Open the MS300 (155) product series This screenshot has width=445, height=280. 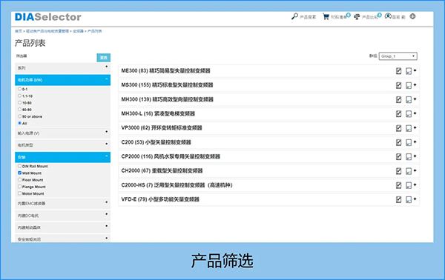pos(167,85)
